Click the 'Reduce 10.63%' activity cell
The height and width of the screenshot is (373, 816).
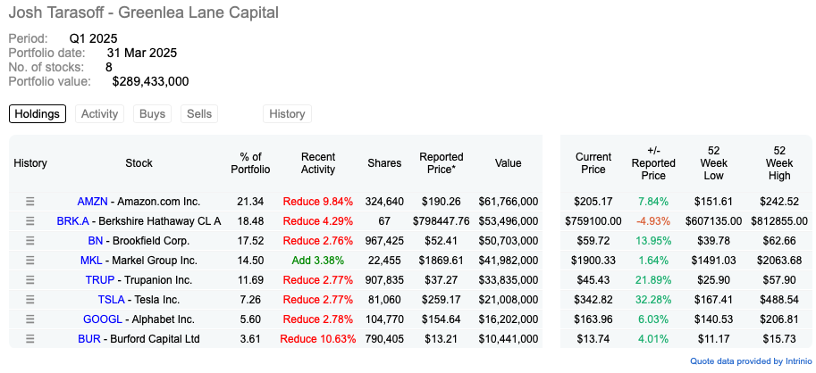coord(318,339)
